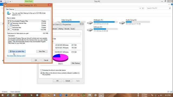This screenshot has height=97, width=173.
Task: Show hidden tray icons arrow
Action: [149, 95]
